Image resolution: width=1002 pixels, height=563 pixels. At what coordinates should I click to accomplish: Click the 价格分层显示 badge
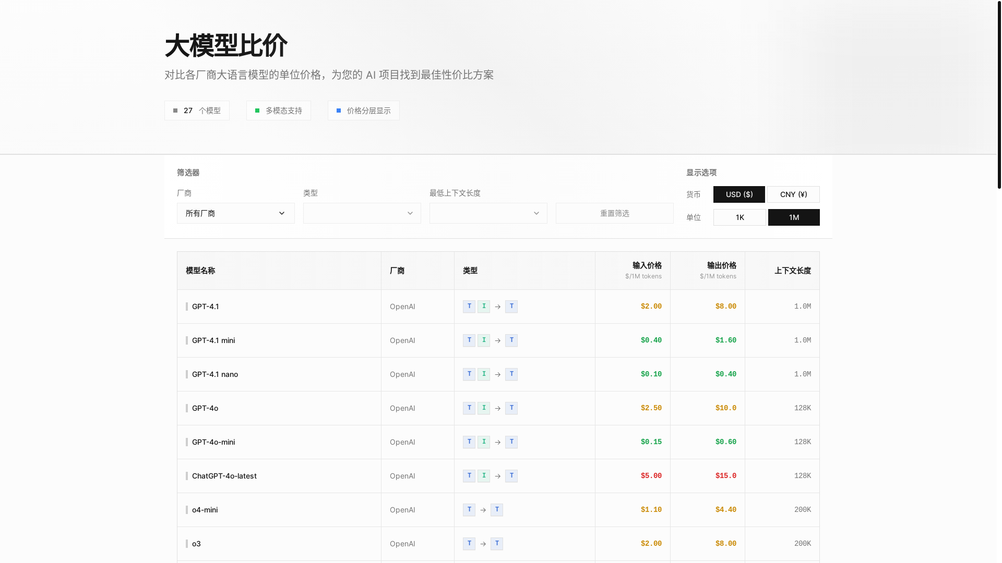pyautogui.click(x=364, y=111)
